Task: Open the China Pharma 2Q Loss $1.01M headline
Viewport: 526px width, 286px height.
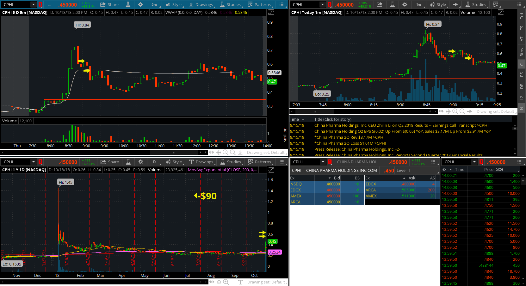Action: [x=350, y=143]
